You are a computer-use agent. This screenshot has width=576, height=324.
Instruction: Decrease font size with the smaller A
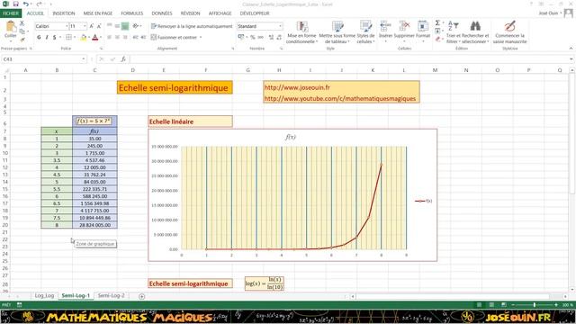(99, 26)
